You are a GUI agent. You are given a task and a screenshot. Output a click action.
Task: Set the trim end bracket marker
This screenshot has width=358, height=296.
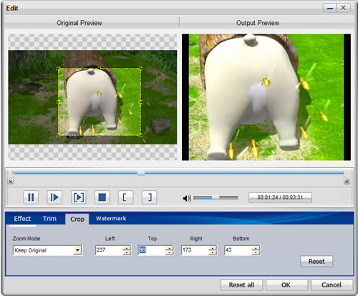(x=149, y=197)
